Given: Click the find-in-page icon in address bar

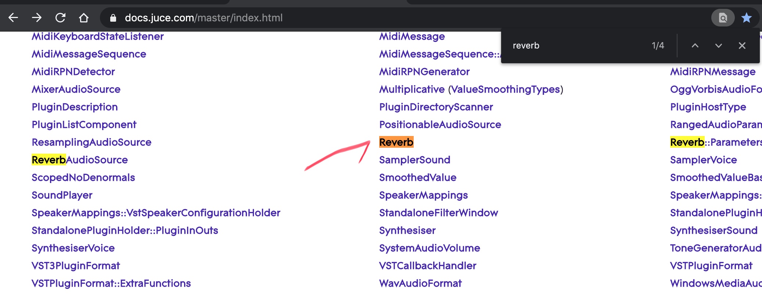Looking at the screenshot, I should point(723,18).
